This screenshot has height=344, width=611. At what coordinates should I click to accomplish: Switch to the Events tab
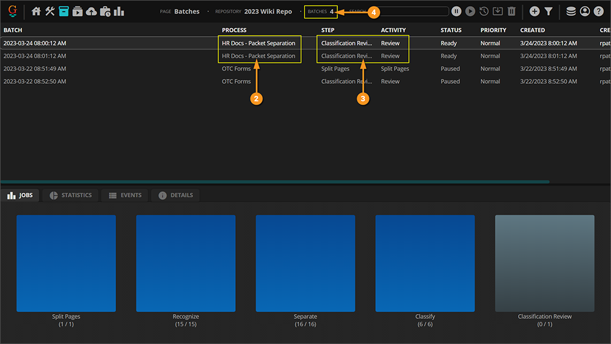(x=125, y=195)
